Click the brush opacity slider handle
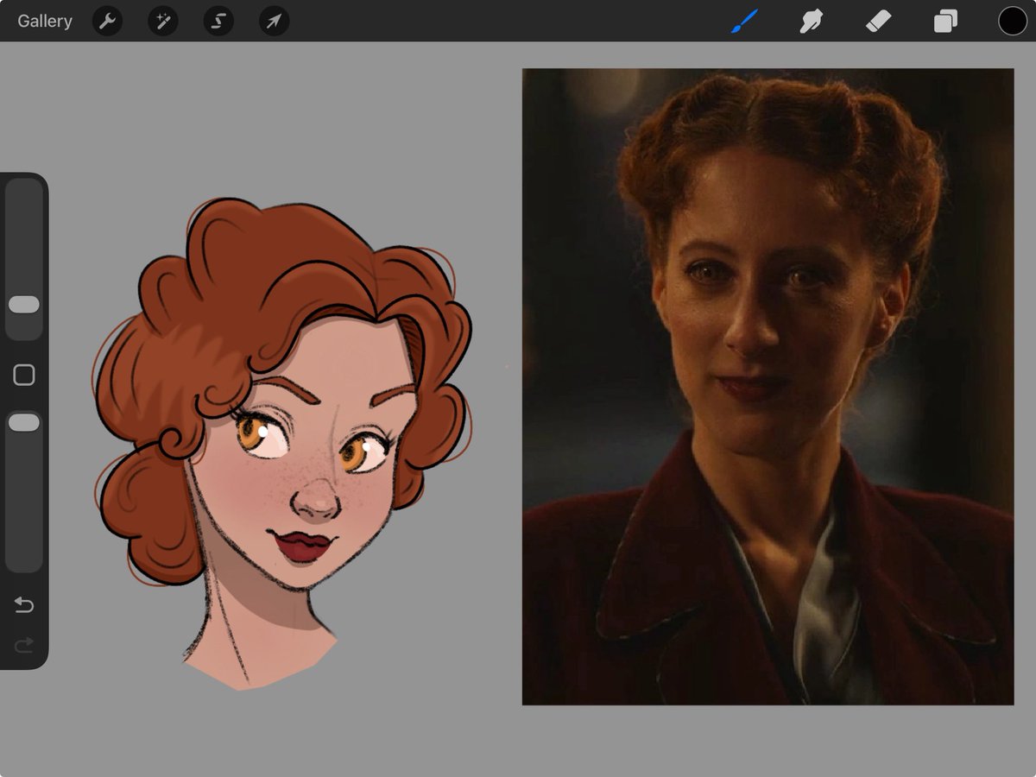This screenshot has height=777, width=1036. 24,422
